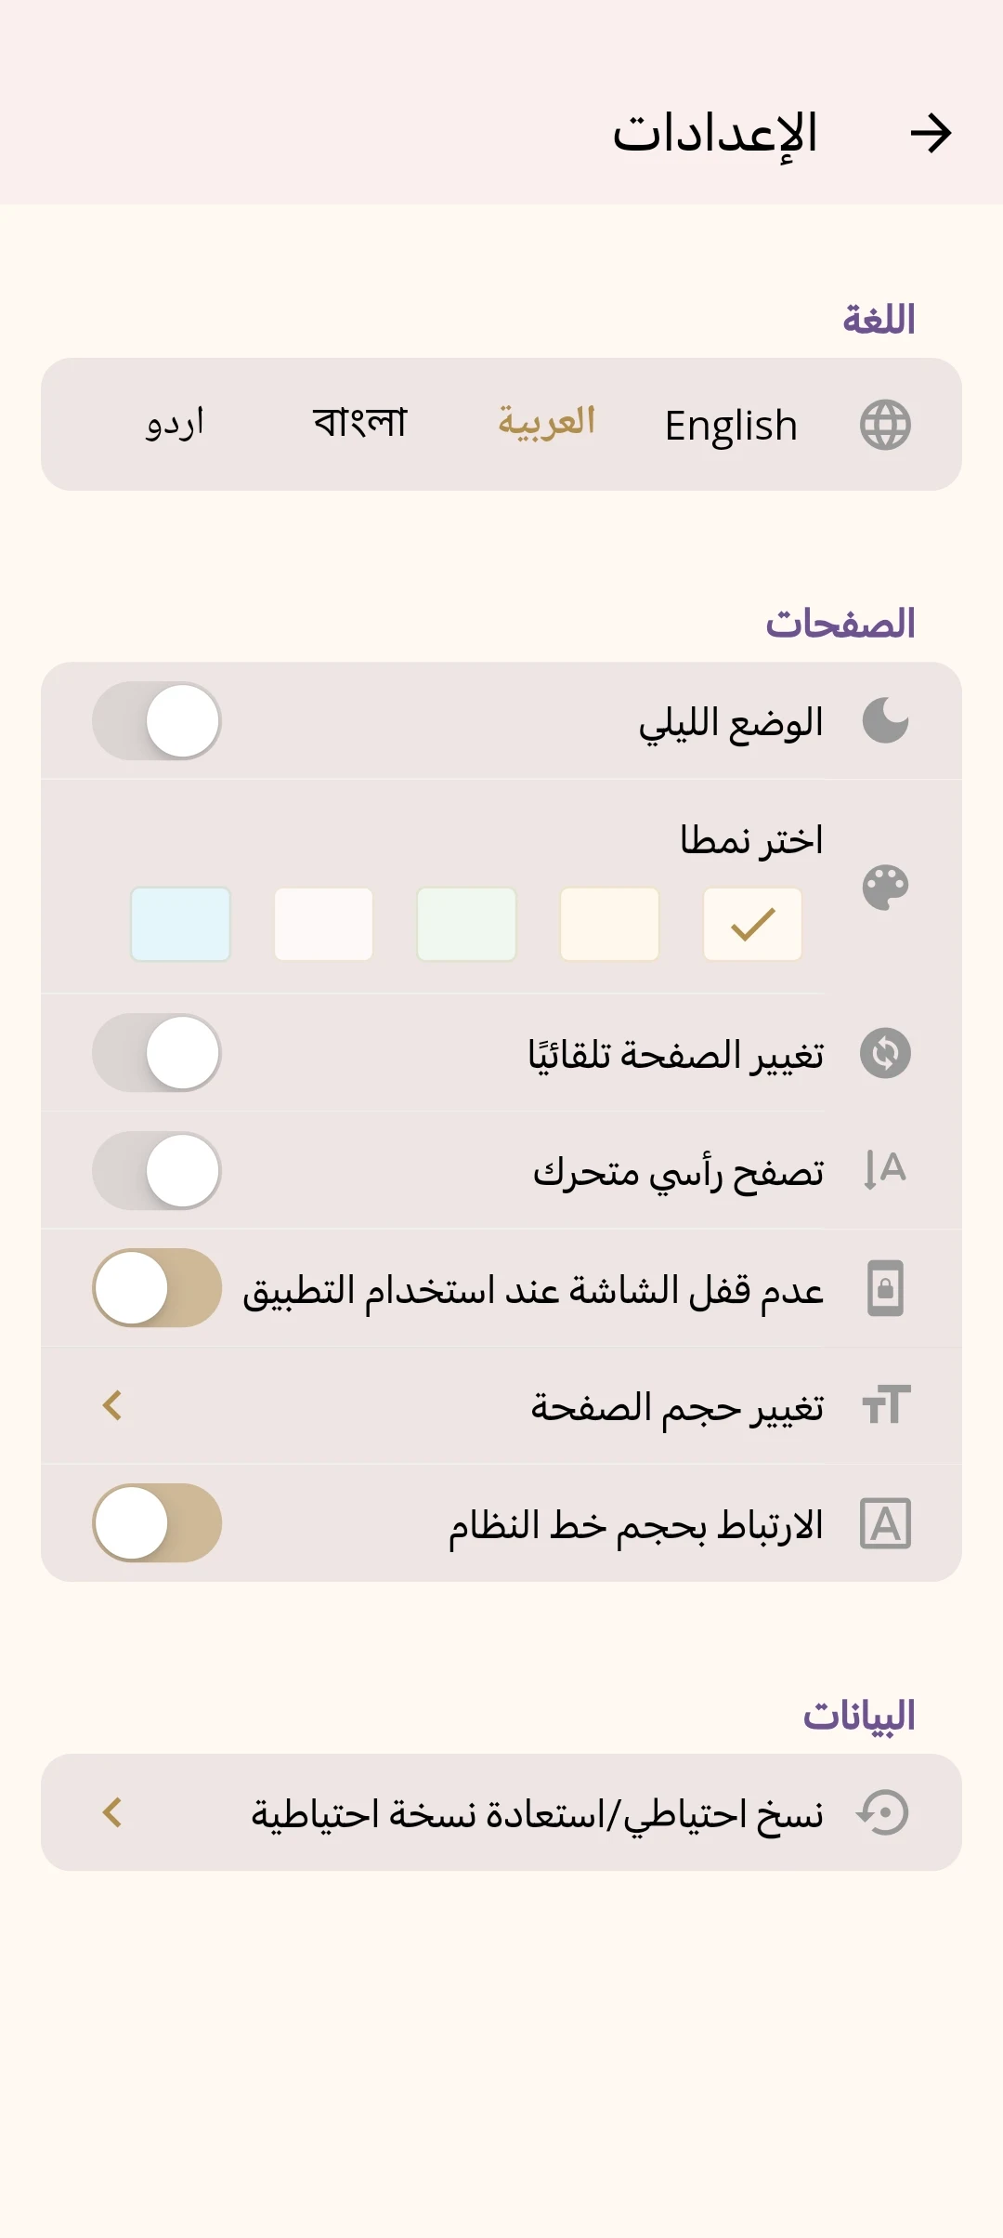Open page size chevron
The width and height of the screenshot is (1003, 2238).
112,1405
